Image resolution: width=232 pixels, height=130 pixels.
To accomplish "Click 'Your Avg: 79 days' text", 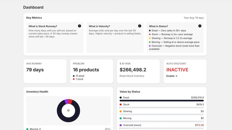I will pos(194,18).
